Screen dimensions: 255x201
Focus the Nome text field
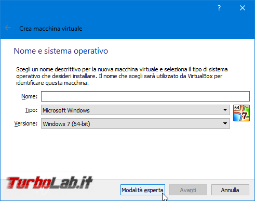145,96
